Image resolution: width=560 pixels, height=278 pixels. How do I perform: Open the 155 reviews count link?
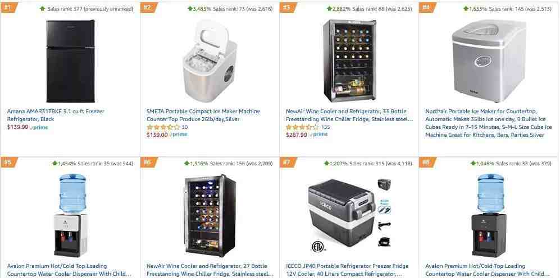326,127
